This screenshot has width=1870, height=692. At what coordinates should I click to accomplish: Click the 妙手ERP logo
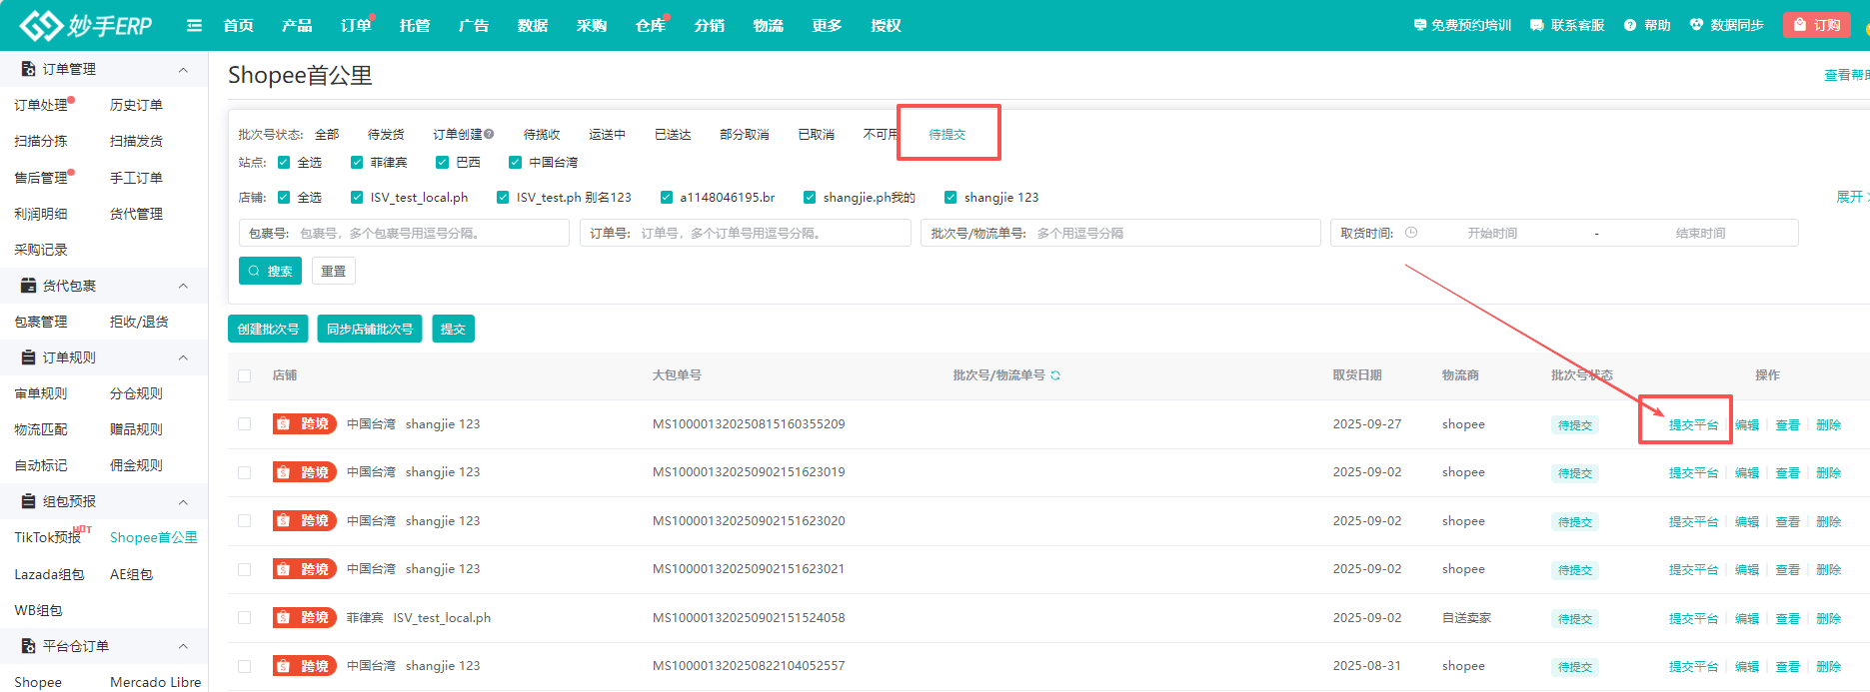86,25
